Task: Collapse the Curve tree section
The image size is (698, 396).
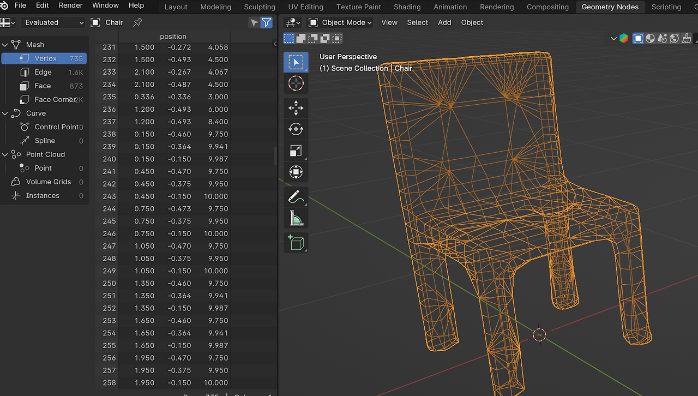Action: point(5,113)
